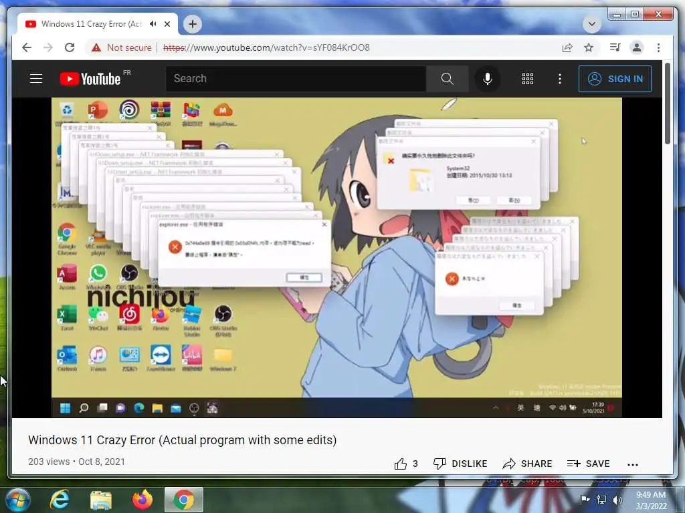Open Chrome's three-dot menu
The width and height of the screenshot is (685, 513).
tap(658, 47)
